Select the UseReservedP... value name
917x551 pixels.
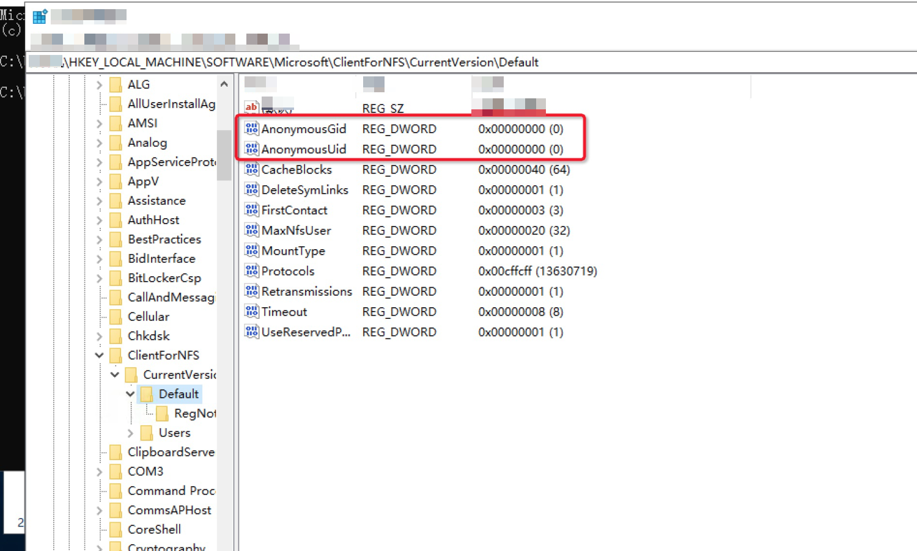[x=306, y=332]
